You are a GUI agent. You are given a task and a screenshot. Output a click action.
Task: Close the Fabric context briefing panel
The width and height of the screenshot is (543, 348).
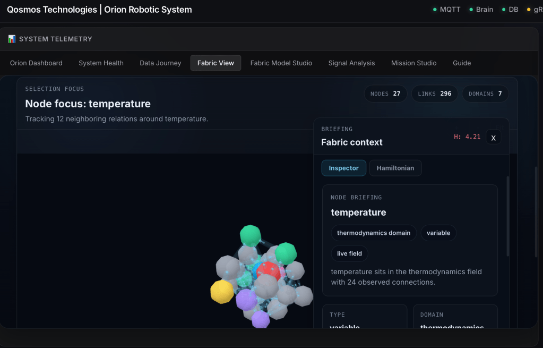coord(493,137)
